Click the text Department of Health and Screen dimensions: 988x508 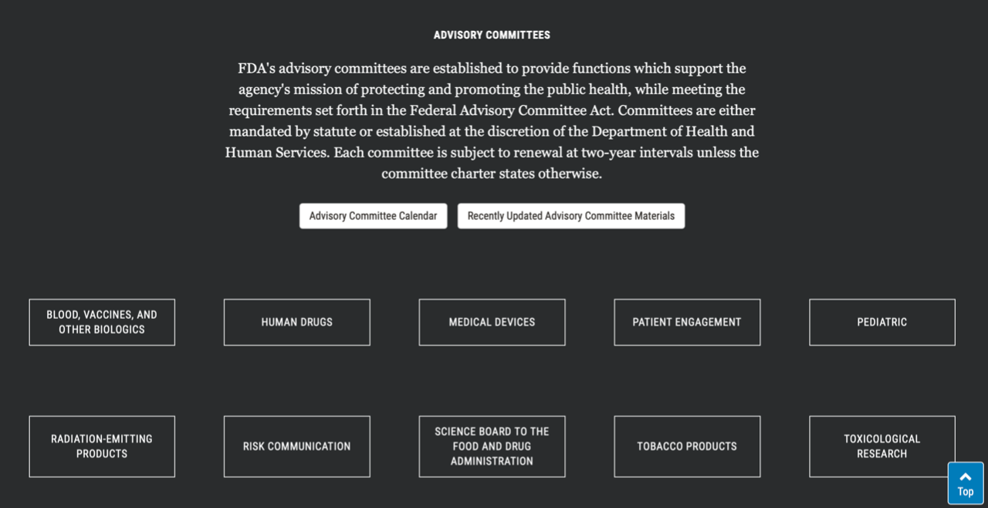[x=661, y=131]
